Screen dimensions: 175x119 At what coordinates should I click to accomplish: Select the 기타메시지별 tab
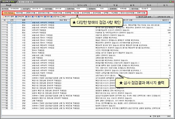(x=57, y=13)
